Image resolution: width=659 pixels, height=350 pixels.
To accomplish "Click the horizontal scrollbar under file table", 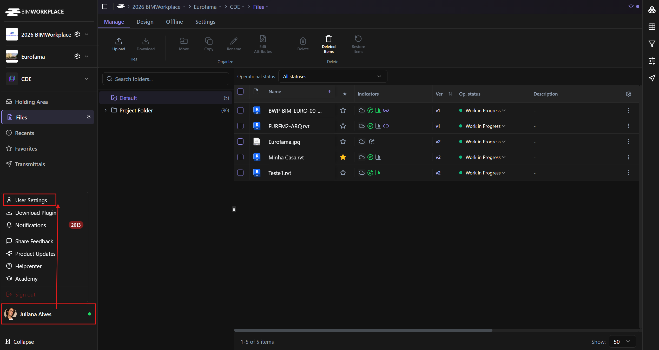I will click(x=363, y=330).
